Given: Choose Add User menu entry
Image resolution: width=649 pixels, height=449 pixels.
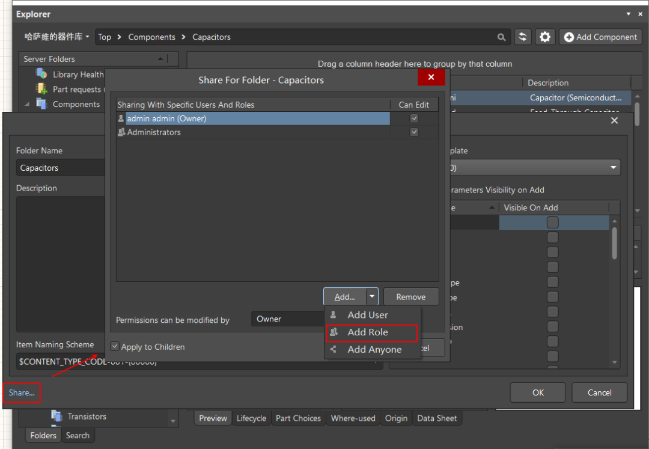Looking at the screenshot, I should tap(373, 315).
